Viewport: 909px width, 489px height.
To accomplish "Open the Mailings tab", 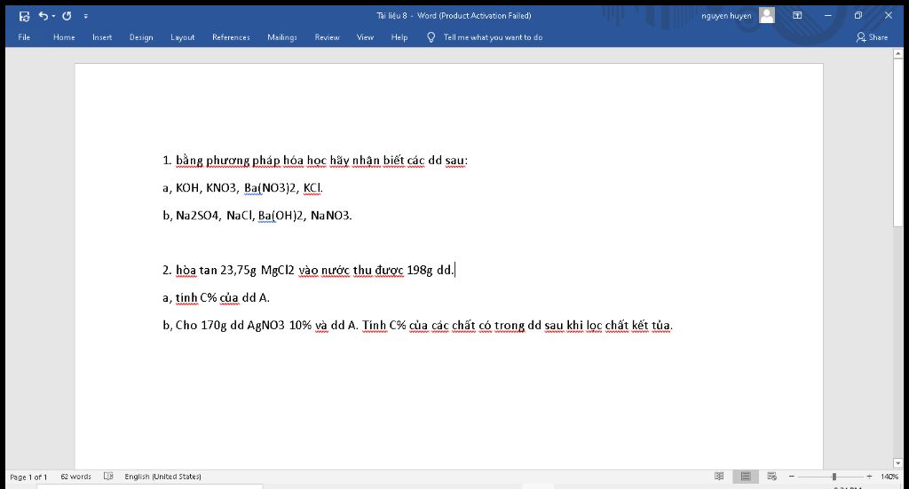I will click(x=281, y=37).
